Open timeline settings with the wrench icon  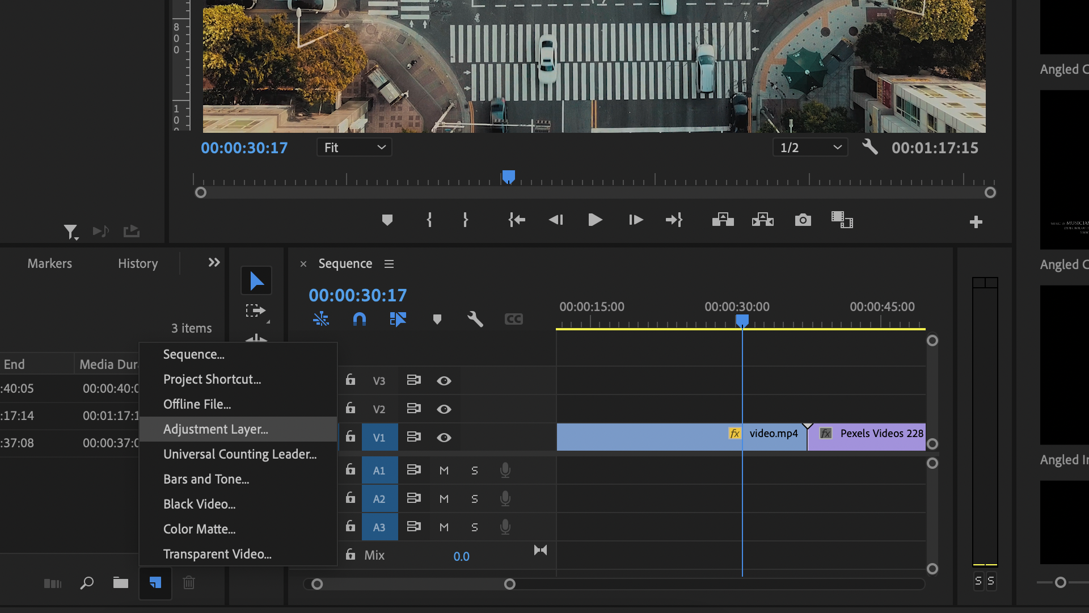(x=475, y=319)
